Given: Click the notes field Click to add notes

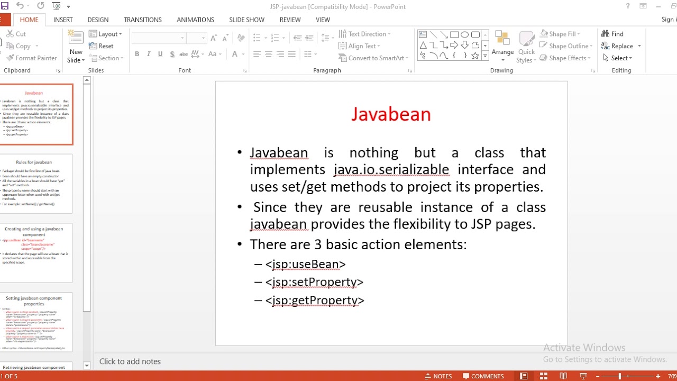Looking at the screenshot, I should (130, 361).
